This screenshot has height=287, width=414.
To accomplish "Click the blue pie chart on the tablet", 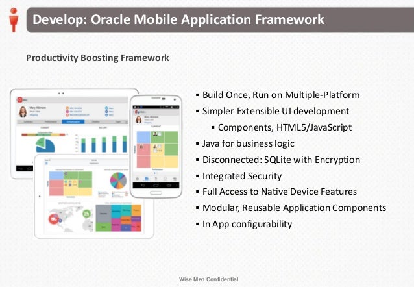I will coord(45,145).
